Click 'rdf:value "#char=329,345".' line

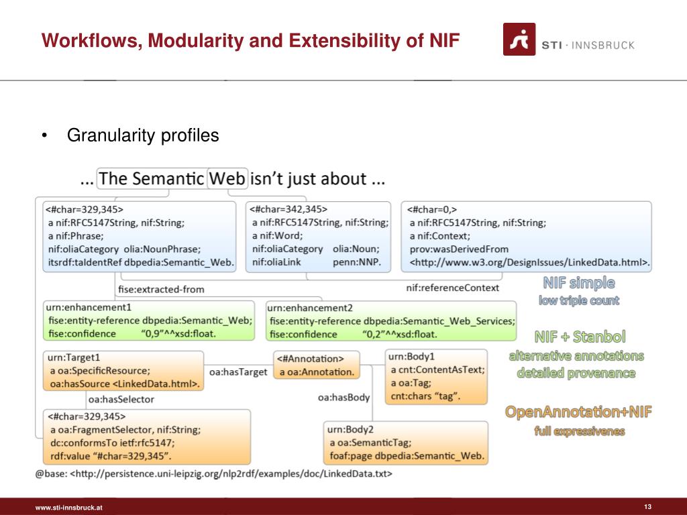click(111, 456)
